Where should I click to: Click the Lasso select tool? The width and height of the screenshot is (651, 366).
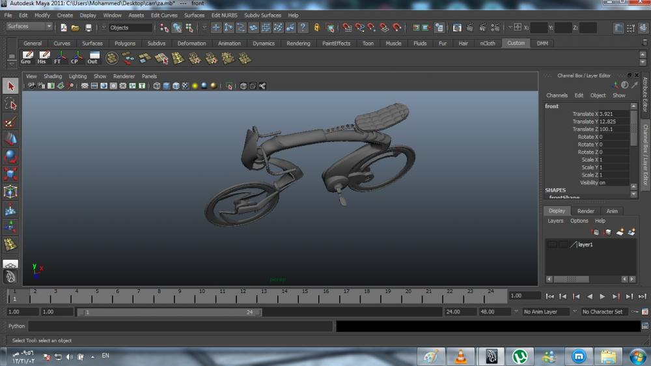(x=10, y=104)
